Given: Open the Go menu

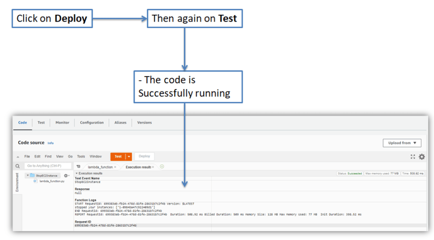Looking at the screenshot, I should [x=71, y=156].
